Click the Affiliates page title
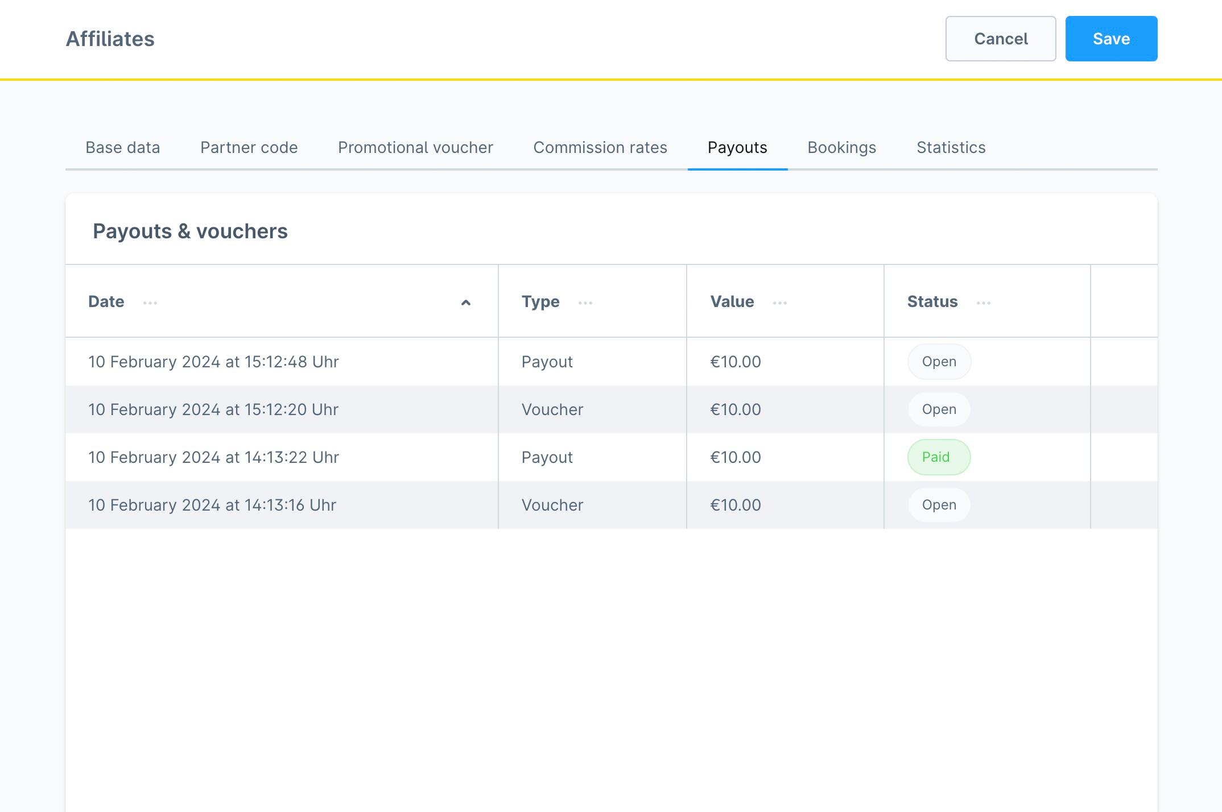 pyautogui.click(x=110, y=39)
